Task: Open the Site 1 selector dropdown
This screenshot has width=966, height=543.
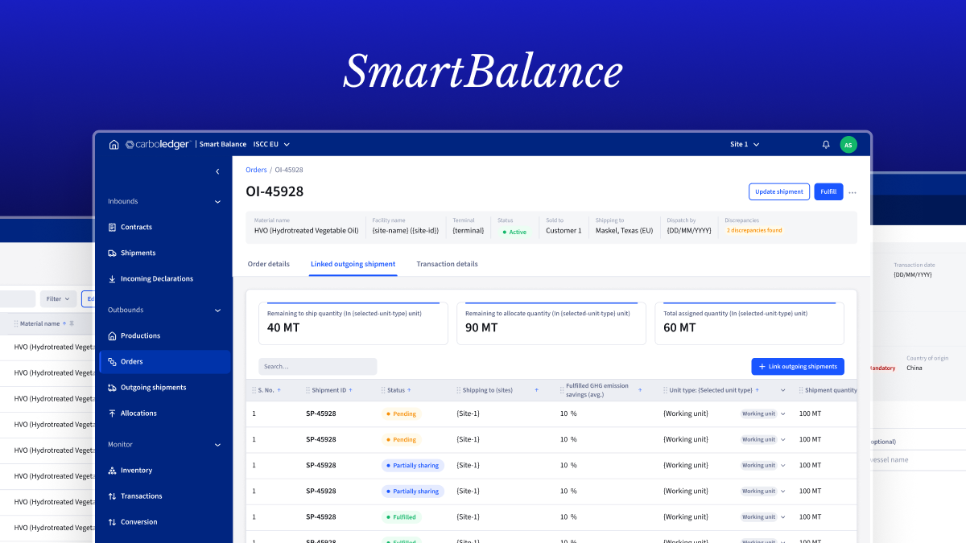Action: coord(745,145)
